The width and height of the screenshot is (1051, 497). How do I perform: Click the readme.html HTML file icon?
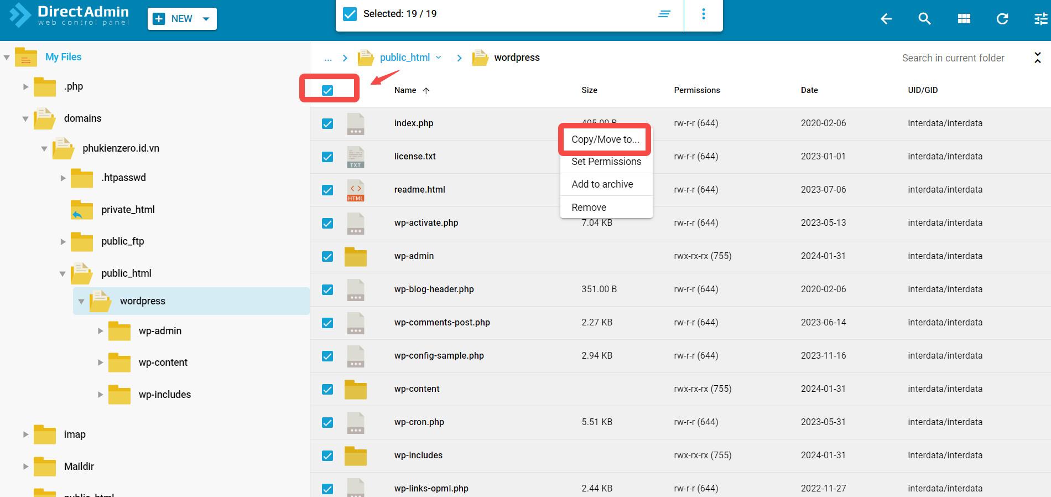point(356,190)
